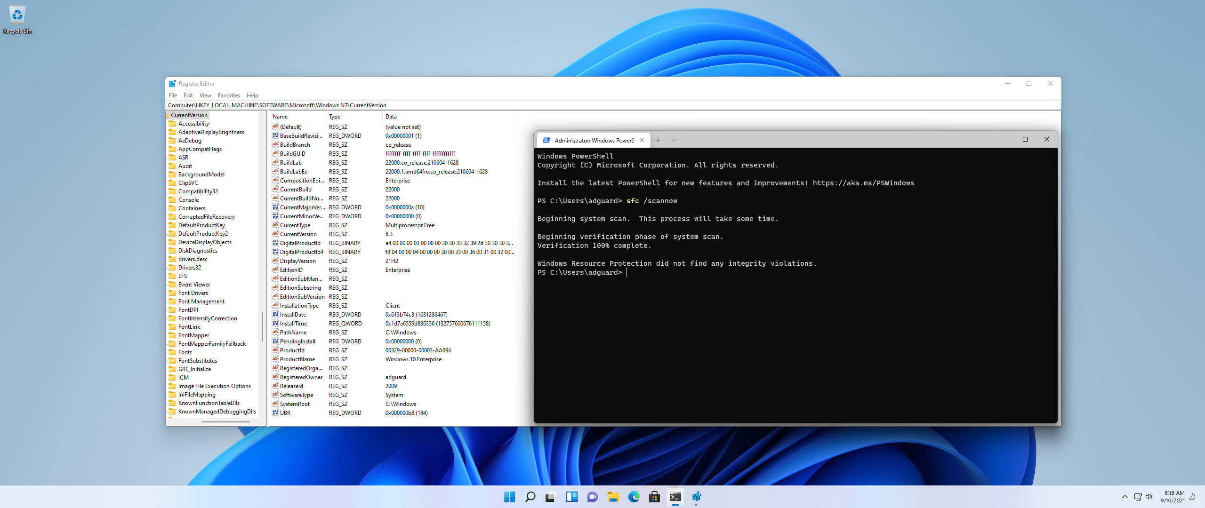
Task: Open the Chat taskbar icon
Action: [x=592, y=497]
